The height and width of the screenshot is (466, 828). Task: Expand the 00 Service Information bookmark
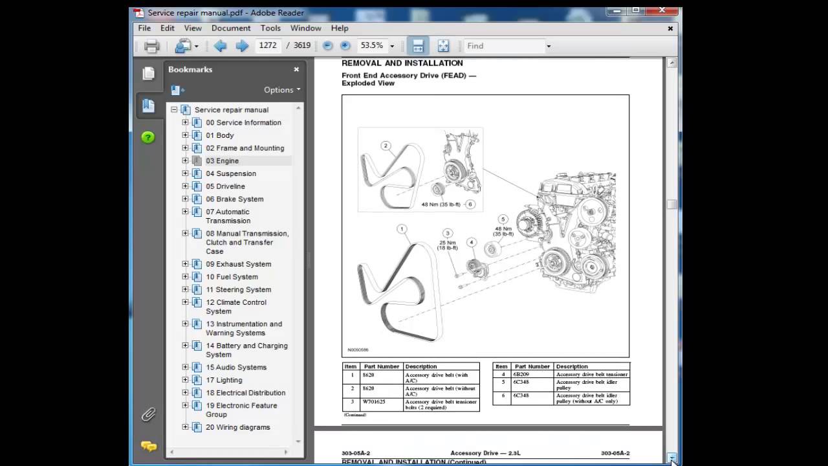pyautogui.click(x=185, y=122)
